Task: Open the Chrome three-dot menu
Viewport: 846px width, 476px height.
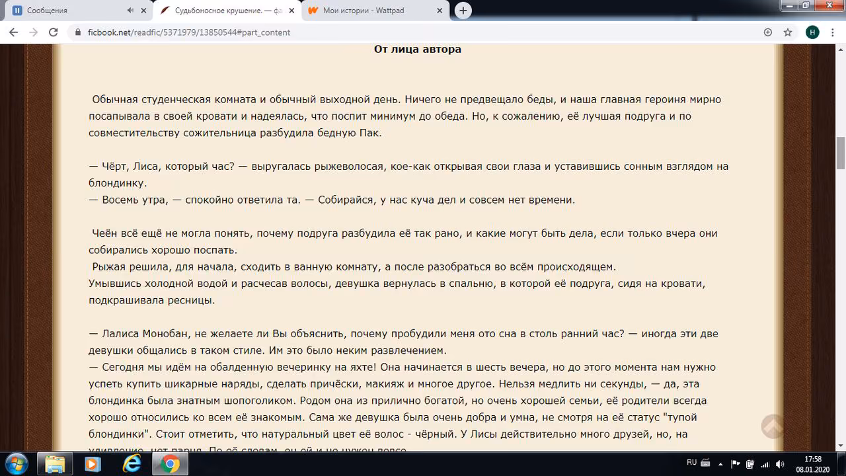Action: [832, 32]
